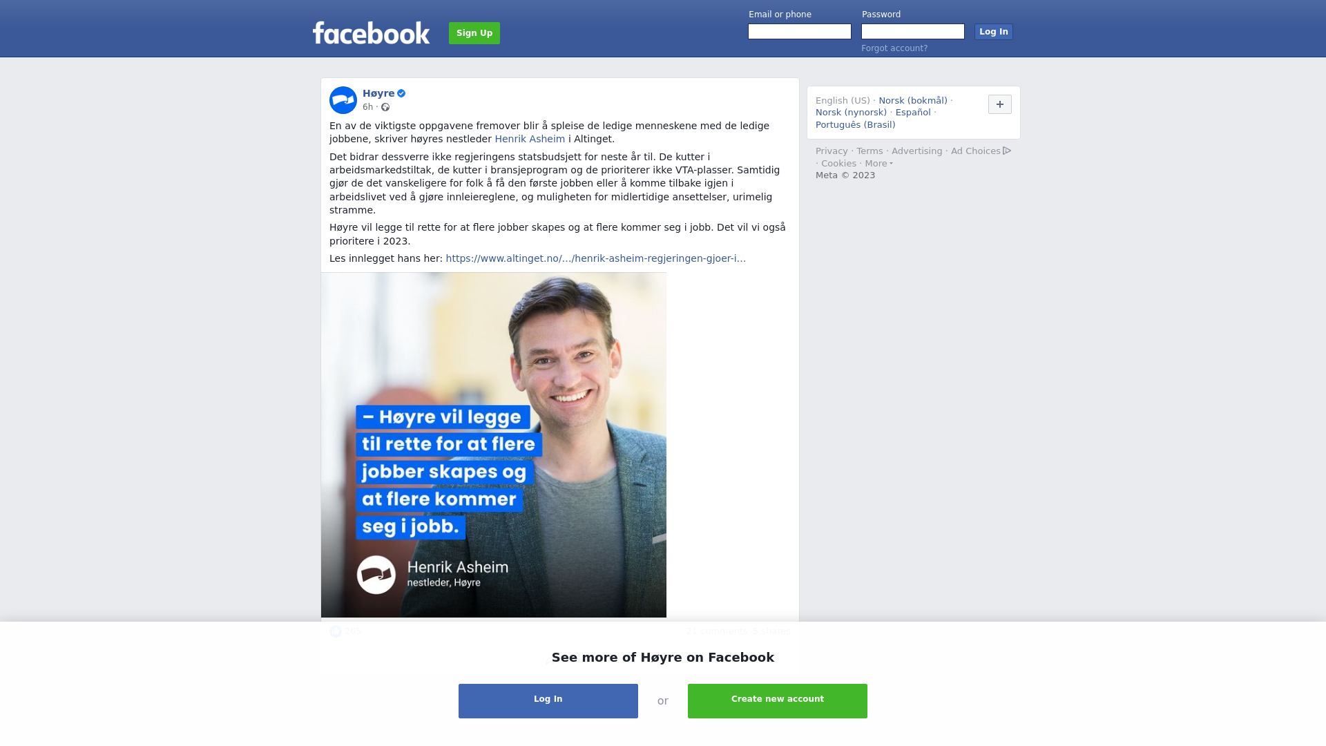Open the Henrik Asheim profile link
Screen dimensions: 1326x746
point(530,139)
